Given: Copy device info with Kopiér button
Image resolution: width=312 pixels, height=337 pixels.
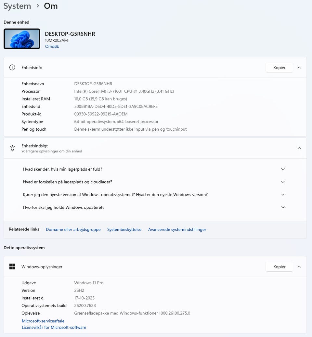Looking at the screenshot, I should point(279,68).
